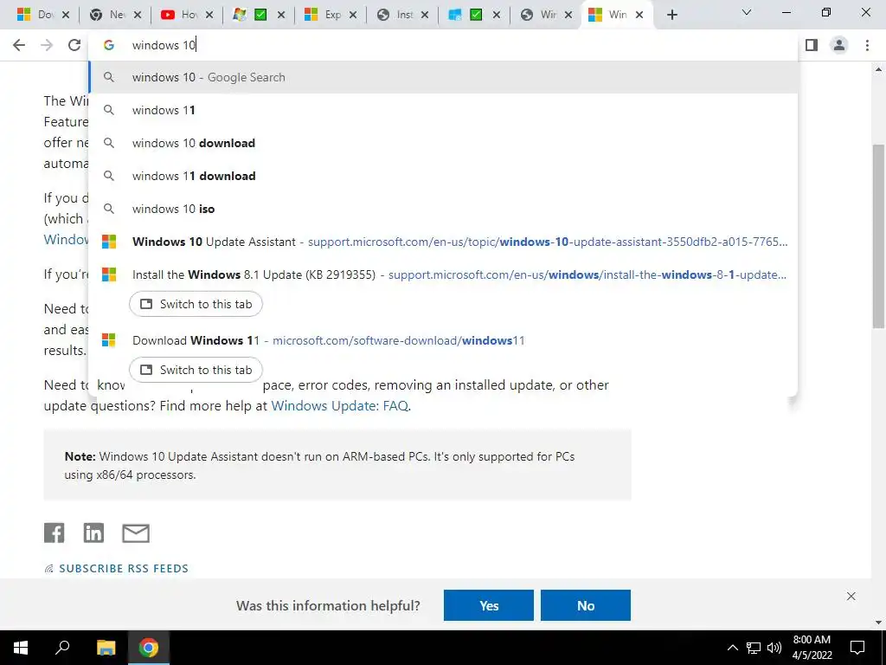886x665 pixels.
Task: Click in the address bar text 'windows 10'
Action: click(164, 45)
